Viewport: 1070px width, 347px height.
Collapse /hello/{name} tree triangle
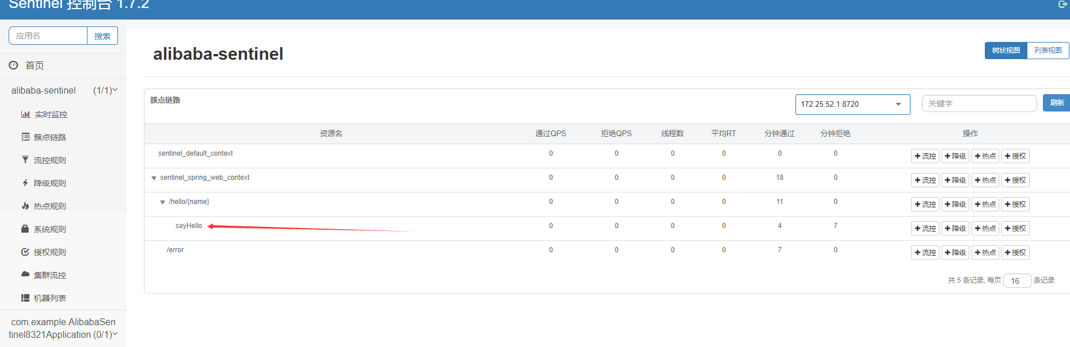162,202
